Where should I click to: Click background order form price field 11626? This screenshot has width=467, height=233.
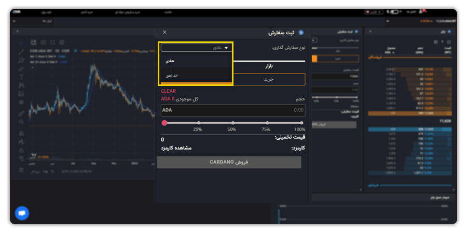335,77
